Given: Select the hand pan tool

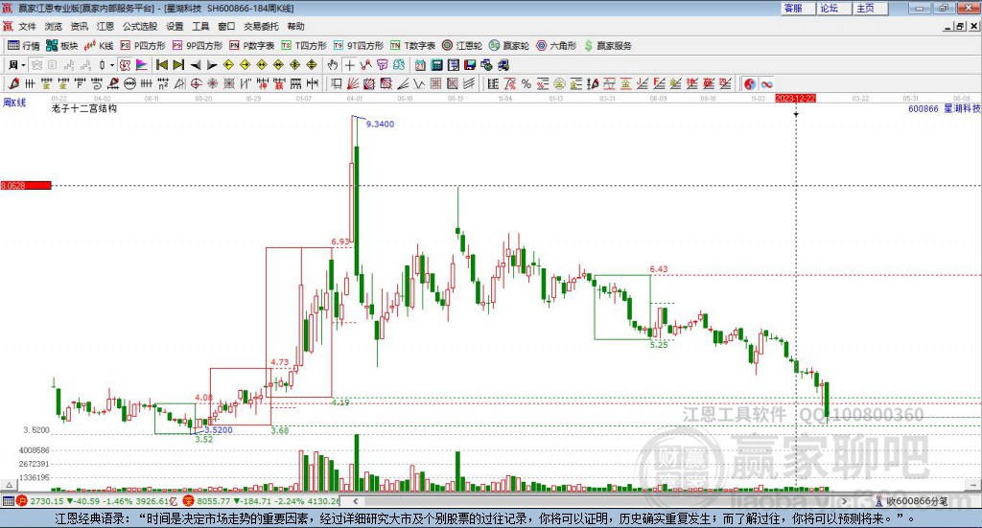Looking at the screenshot, I should click(x=333, y=65).
